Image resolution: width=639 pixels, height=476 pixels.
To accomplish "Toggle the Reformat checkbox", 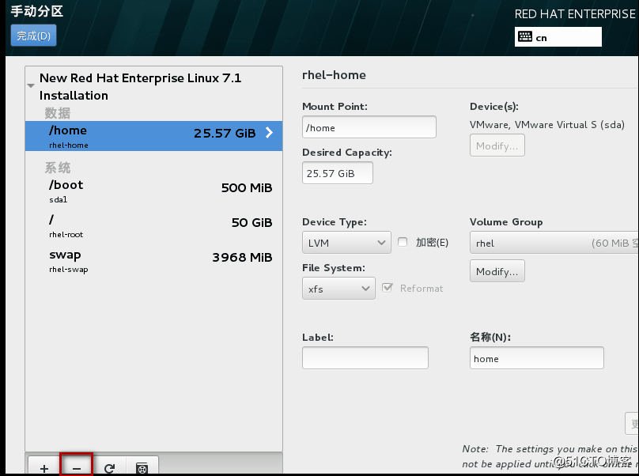I will click(388, 288).
